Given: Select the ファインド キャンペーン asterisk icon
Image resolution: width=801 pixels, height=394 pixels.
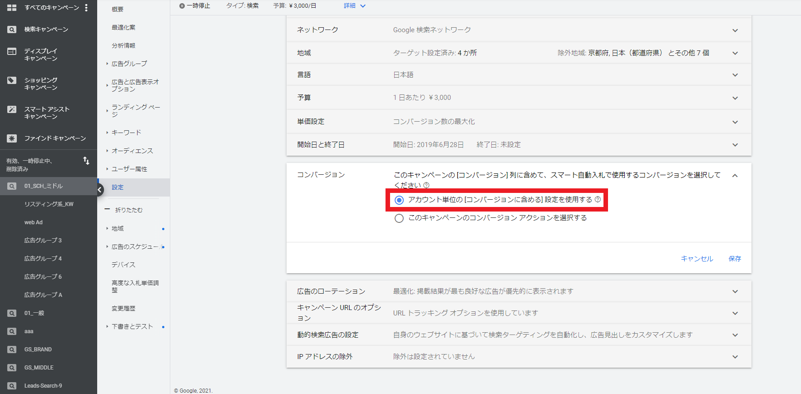Looking at the screenshot, I should [x=12, y=138].
